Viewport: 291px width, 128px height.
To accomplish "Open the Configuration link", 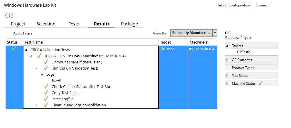I will pyautogui.click(x=239, y=5).
